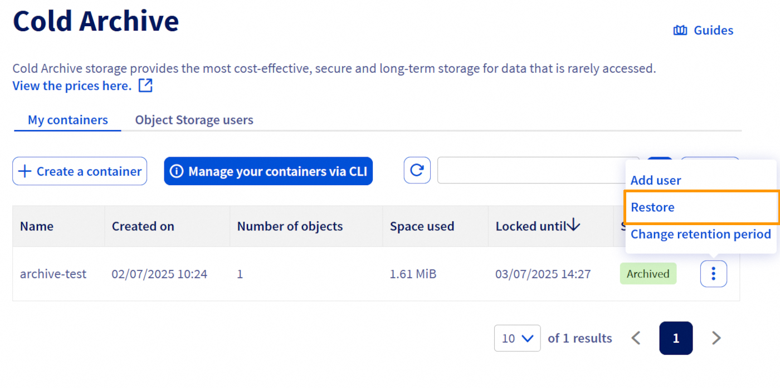This screenshot has width=780, height=388.
Task: Expand the pagination page selector
Action: point(676,338)
